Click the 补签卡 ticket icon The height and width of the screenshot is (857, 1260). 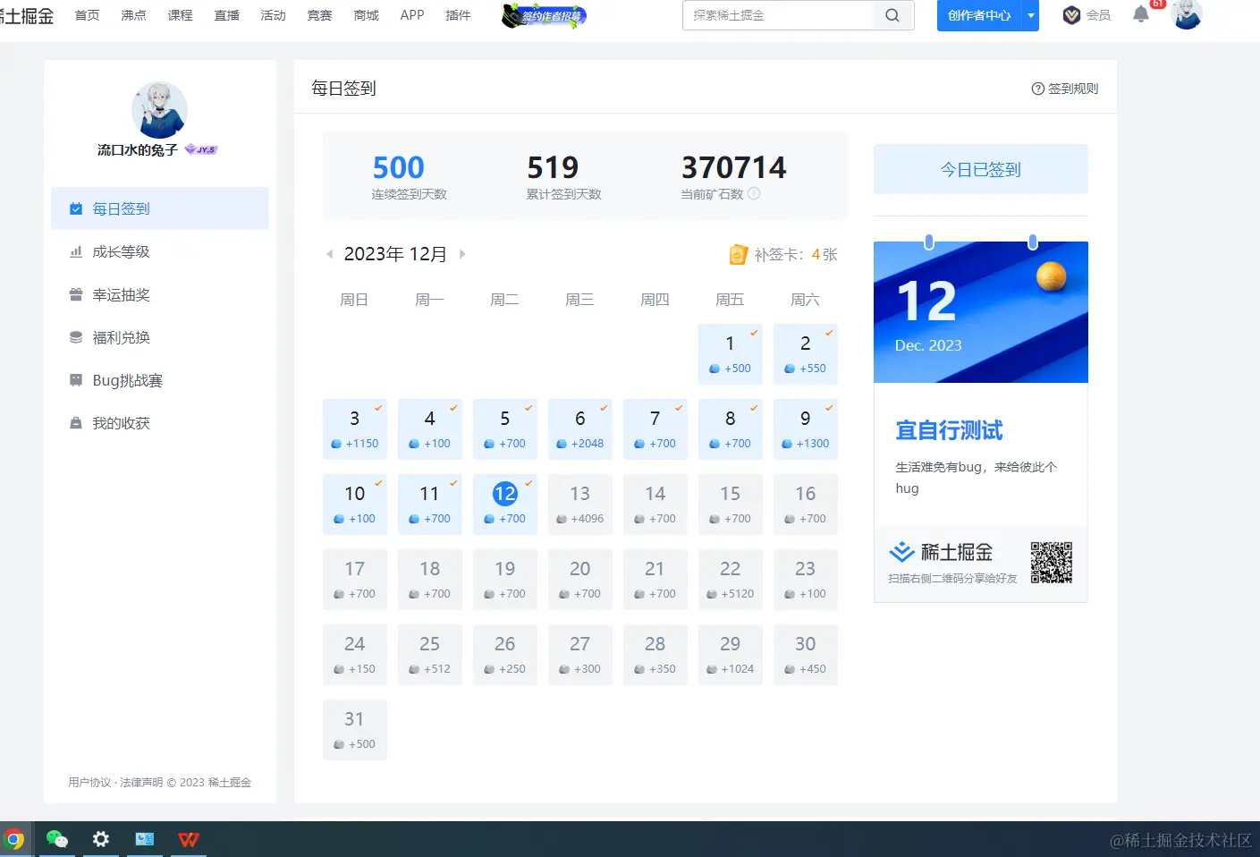[738, 254]
